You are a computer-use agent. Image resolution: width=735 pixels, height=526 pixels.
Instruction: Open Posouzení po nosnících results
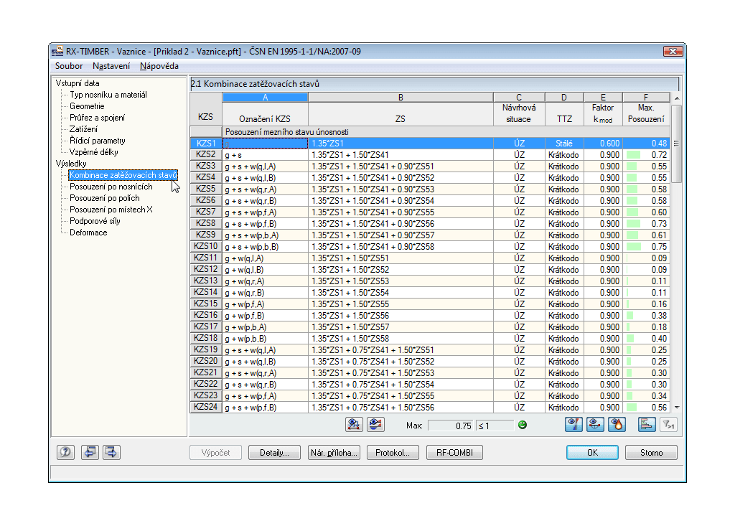(x=111, y=187)
